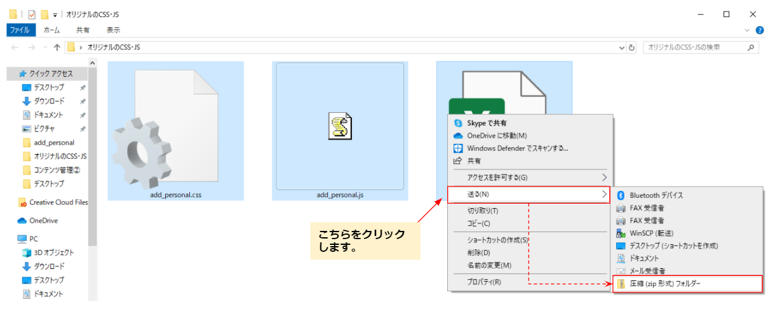Click the forward arrow navigation button
This screenshot has height=314, width=775.
click(x=31, y=48)
